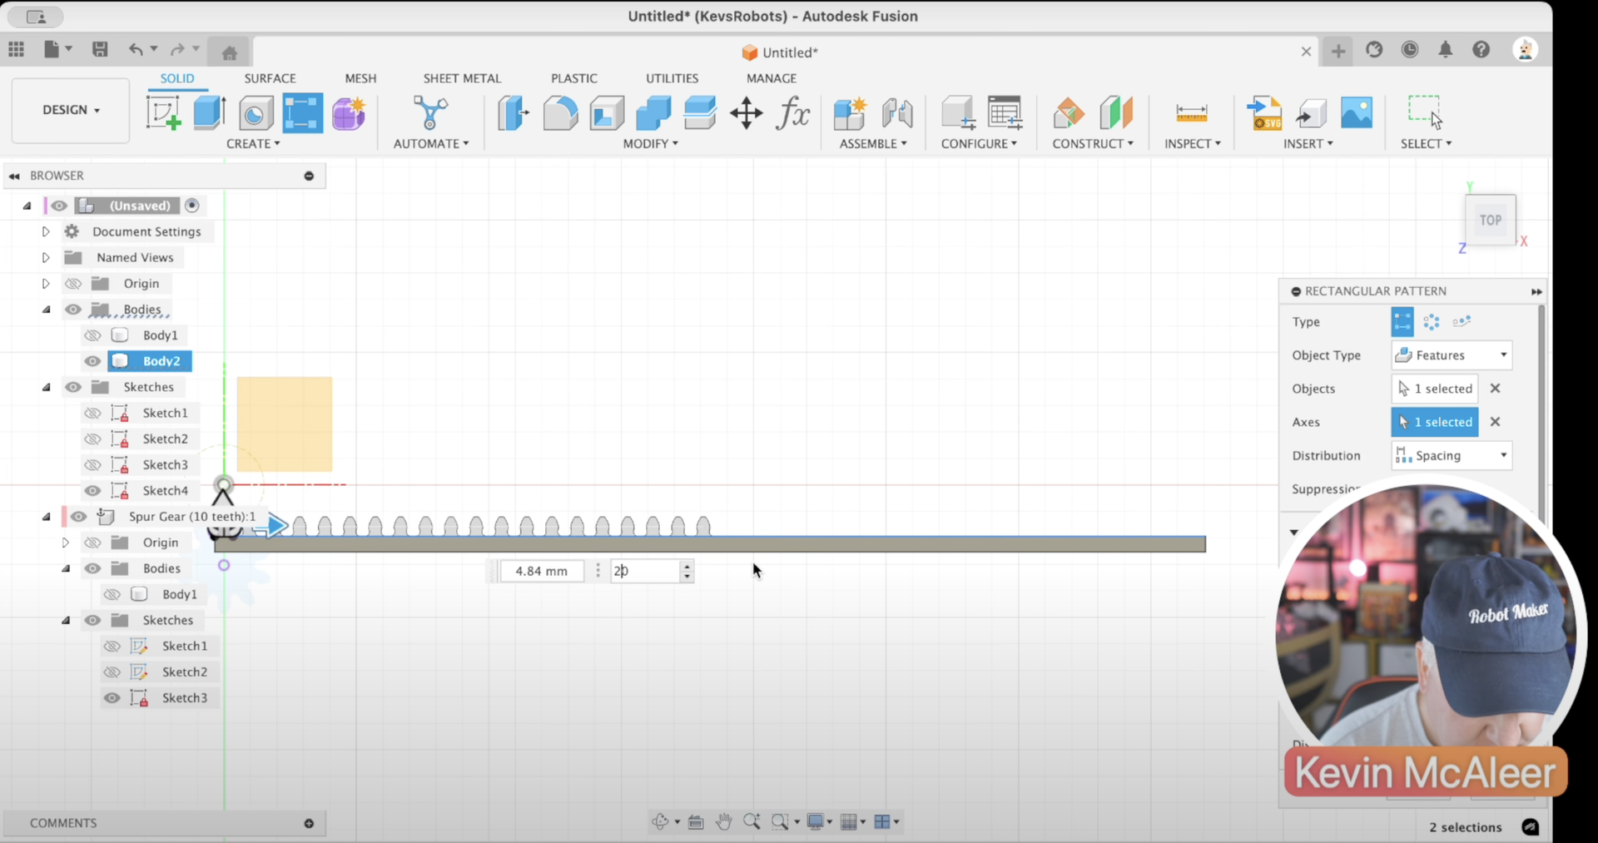Open the DESIGN workspace dropdown
The image size is (1598, 843).
pyautogui.click(x=71, y=110)
